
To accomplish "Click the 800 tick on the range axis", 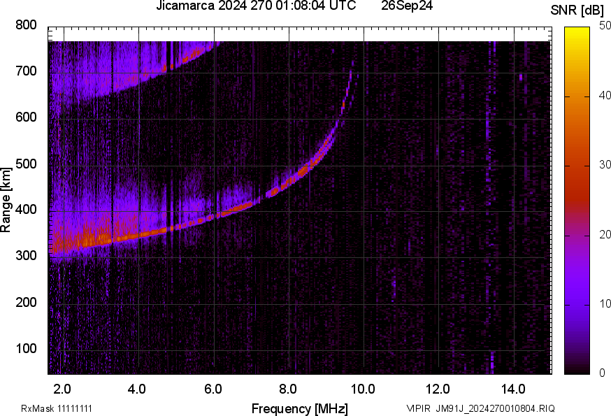I will (26, 25).
